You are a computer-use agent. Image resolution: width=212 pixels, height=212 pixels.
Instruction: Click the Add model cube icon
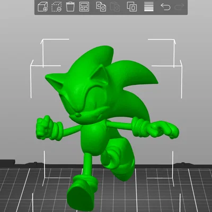point(43,7)
